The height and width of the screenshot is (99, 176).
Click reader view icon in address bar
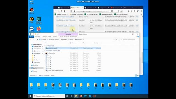(x=112, y=11)
